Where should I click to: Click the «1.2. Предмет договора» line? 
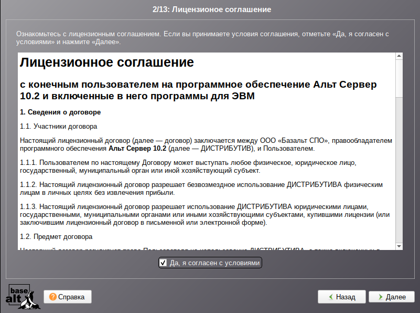tap(56, 236)
